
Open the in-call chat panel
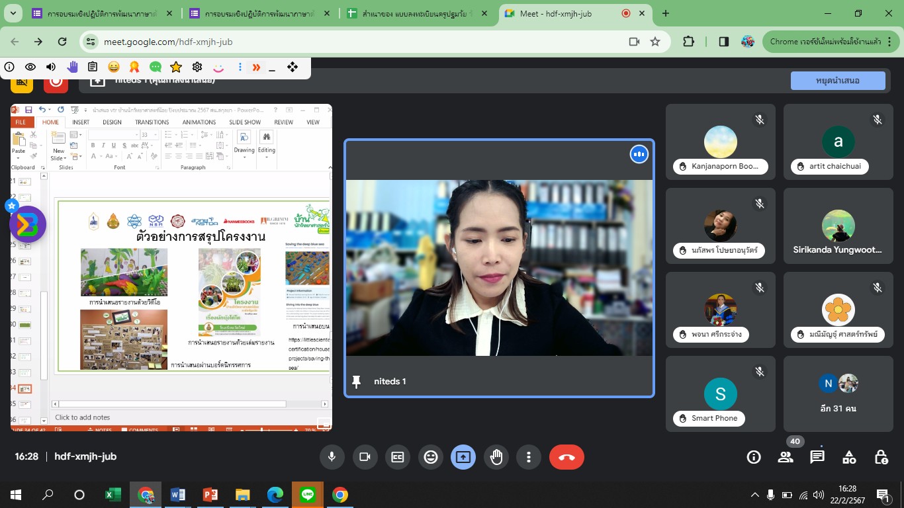(x=817, y=457)
